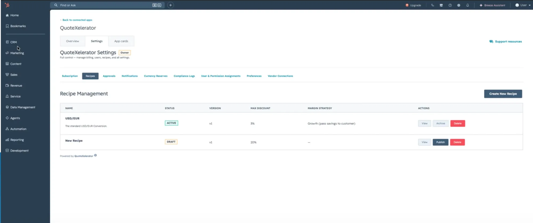Follow the Back to connected apps link

76,20
